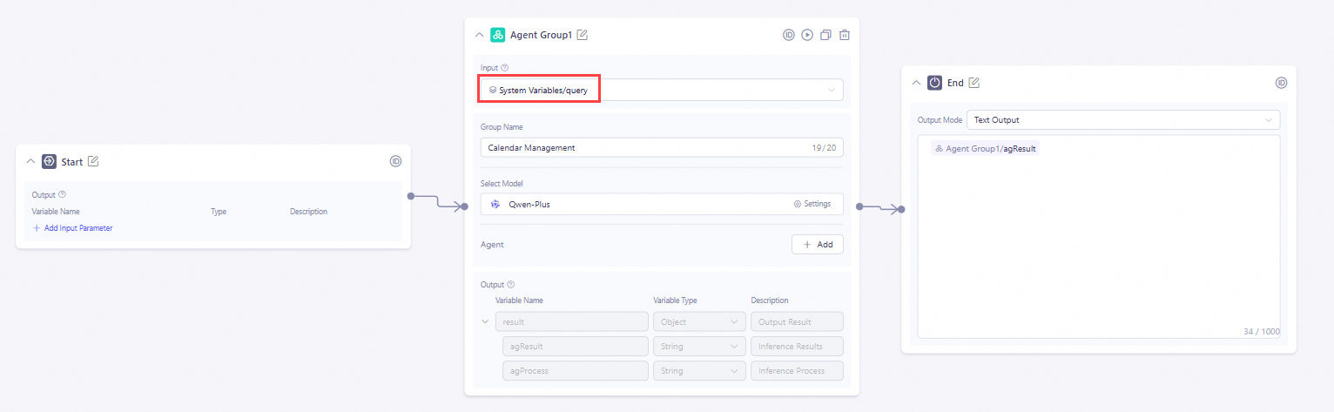Image resolution: width=1334 pixels, height=412 pixels.
Task: Click the End node input connector
Action: [901, 209]
